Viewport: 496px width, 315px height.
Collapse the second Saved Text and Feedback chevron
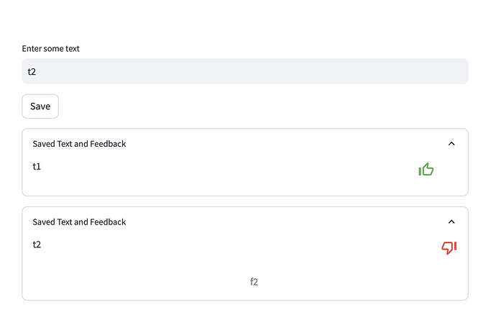tap(451, 222)
